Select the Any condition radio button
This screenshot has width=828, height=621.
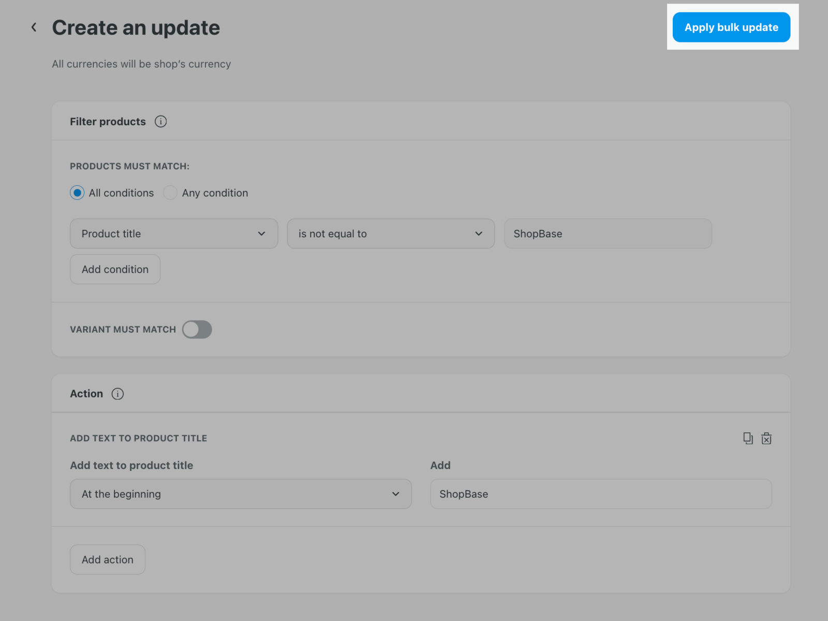click(170, 193)
